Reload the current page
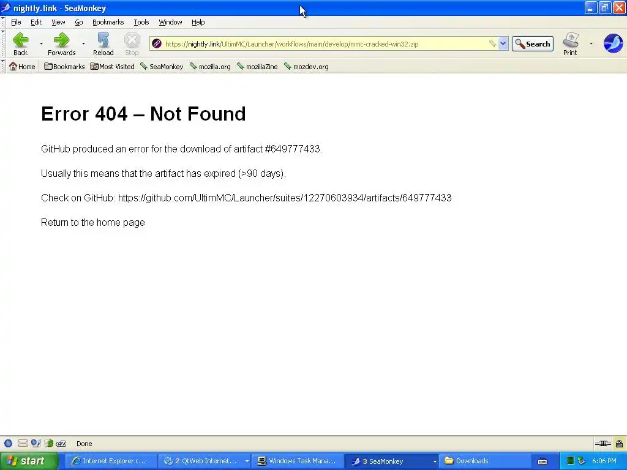627x470 pixels. (103, 44)
